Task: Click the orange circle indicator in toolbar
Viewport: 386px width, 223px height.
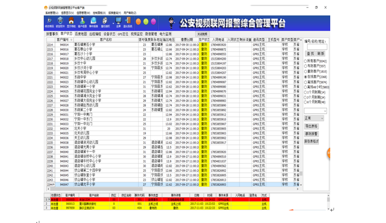Action: 138,22
